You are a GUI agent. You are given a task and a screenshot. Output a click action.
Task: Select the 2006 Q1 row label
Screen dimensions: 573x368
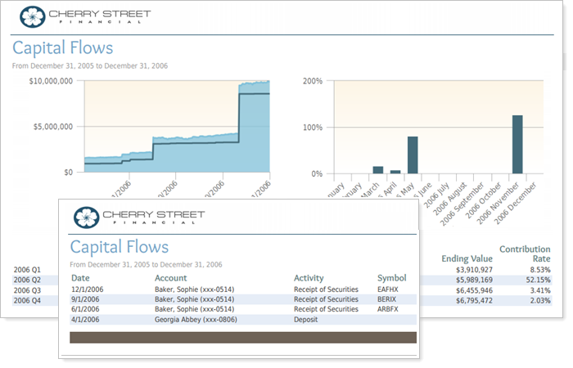[x=28, y=269]
